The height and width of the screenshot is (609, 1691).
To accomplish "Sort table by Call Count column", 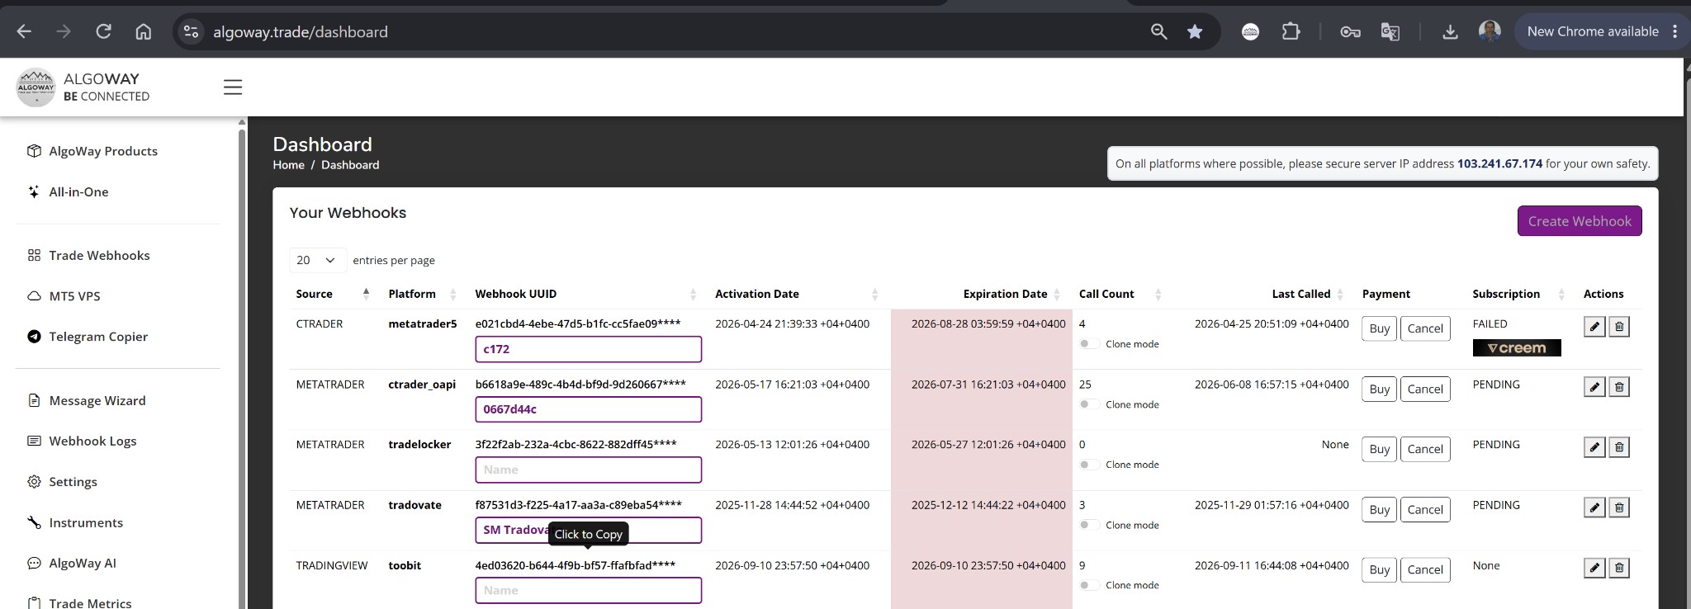I will point(1119,294).
